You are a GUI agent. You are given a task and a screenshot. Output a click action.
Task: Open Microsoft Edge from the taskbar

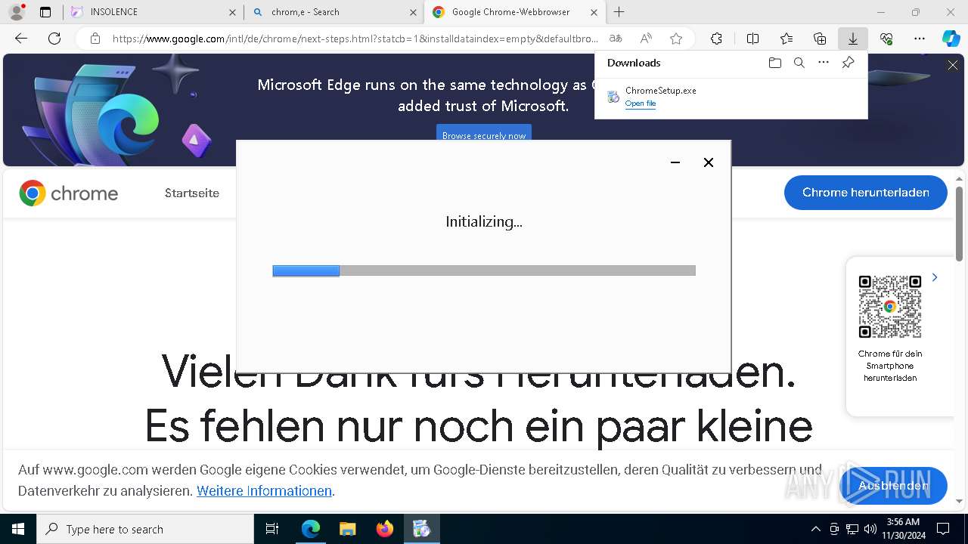[x=311, y=529]
